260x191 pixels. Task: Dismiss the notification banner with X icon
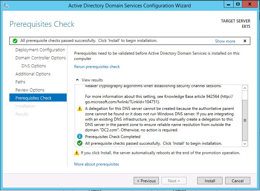pyautogui.click(x=245, y=41)
